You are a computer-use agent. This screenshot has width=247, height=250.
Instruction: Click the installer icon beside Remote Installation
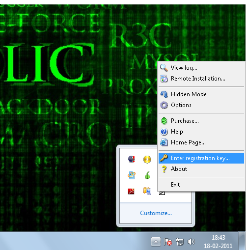point(164,79)
